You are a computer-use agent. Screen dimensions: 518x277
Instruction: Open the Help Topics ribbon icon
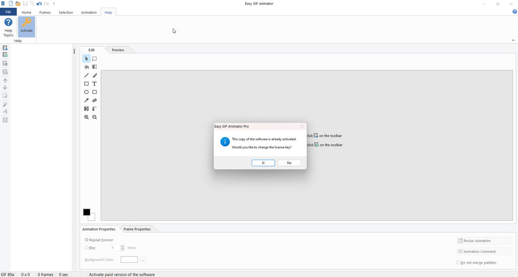pos(8,27)
